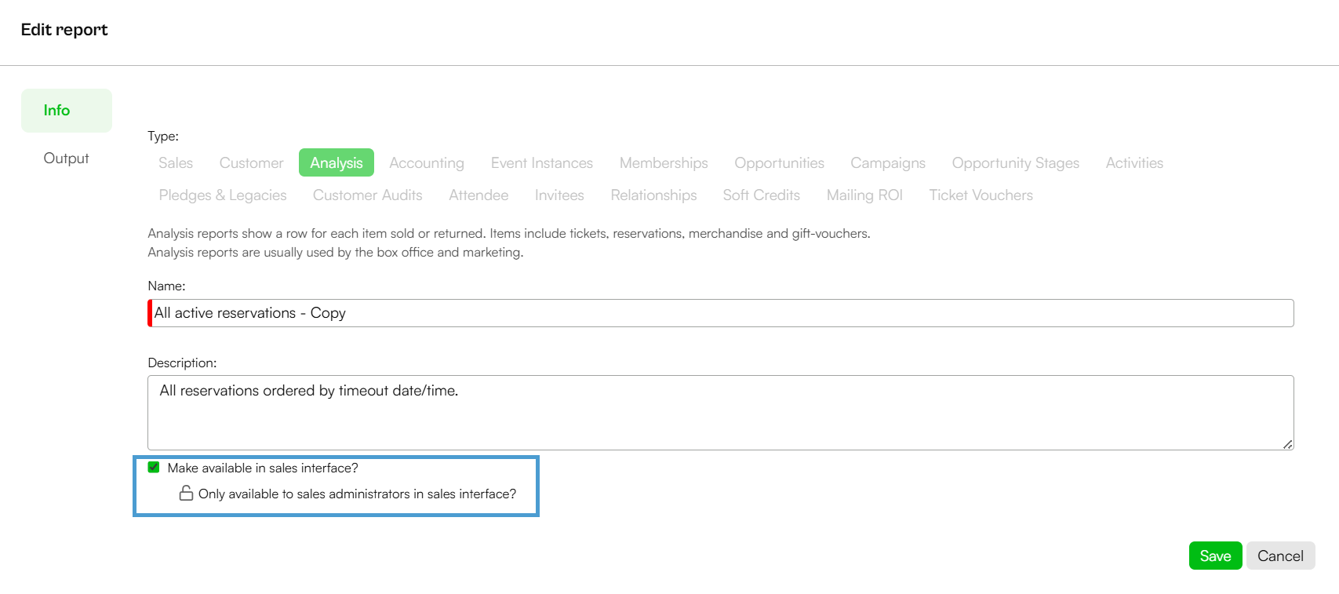Pick the Soft Credits report type
1339x594 pixels.
pos(762,195)
